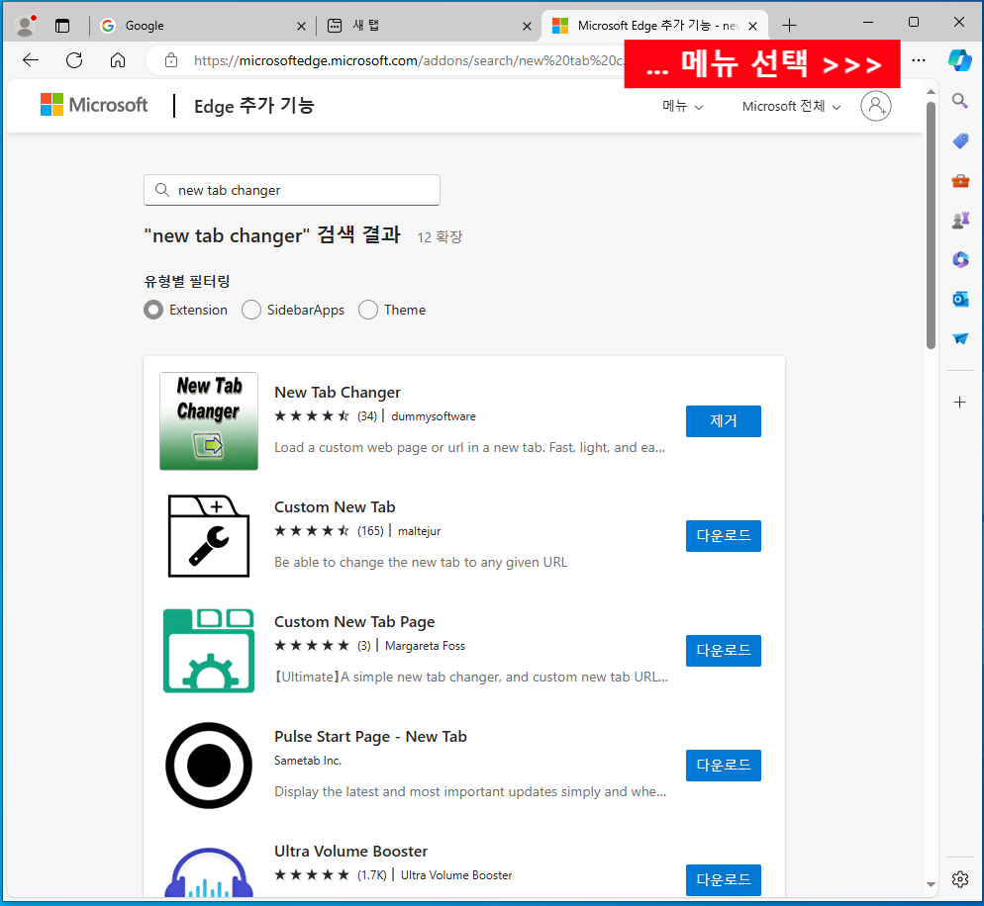Add a sidebar app with plus icon
The height and width of the screenshot is (906, 984).
click(959, 402)
